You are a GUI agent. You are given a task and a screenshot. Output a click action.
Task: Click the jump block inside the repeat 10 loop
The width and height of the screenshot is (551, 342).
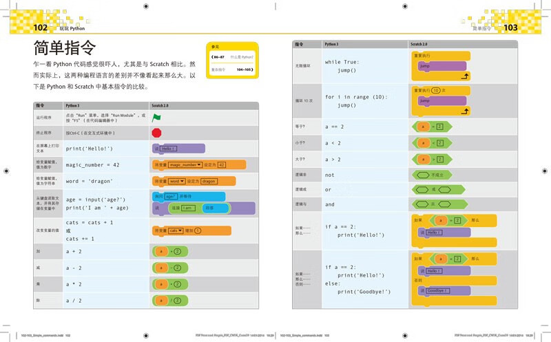441,100
